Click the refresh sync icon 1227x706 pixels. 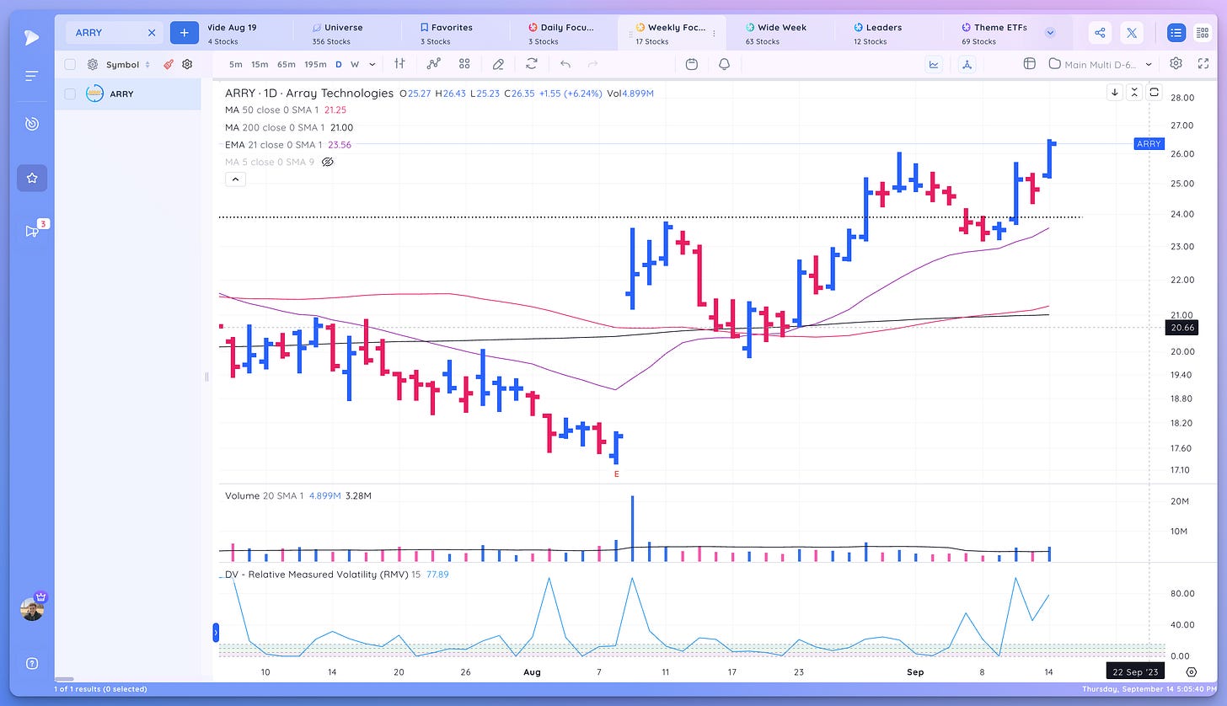532,64
